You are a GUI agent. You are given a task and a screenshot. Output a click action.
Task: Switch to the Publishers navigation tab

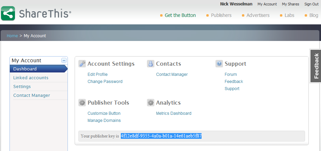pyautogui.click(x=221, y=15)
